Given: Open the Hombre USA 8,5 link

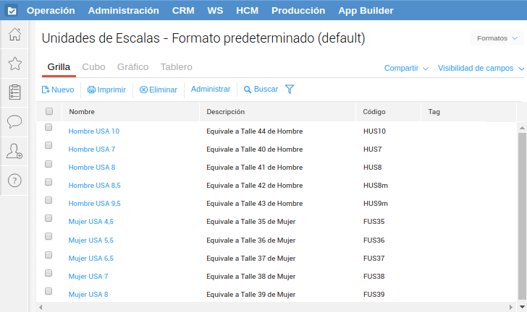Looking at the screenshot, I should [x=94, y=186].
